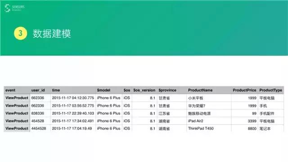Select product name iPad Air2
The width and height of the screenshot is (288, 162).
coord(195,121)
